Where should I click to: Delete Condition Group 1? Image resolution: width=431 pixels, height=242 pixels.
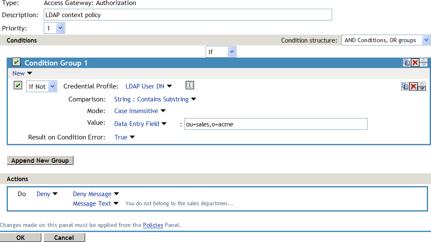(415, 62)
